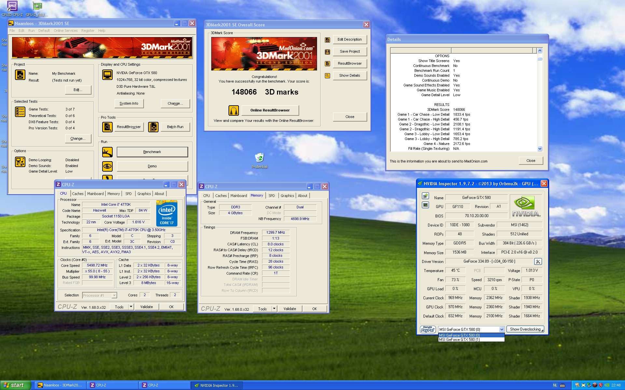Click the 148066 score text
Screen dimensions: 625x390
(244, 92)
